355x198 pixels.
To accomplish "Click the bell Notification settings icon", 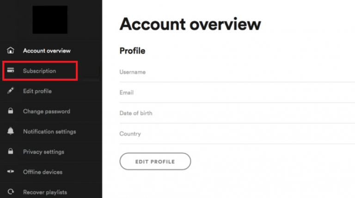I will [x=11, y=131].
